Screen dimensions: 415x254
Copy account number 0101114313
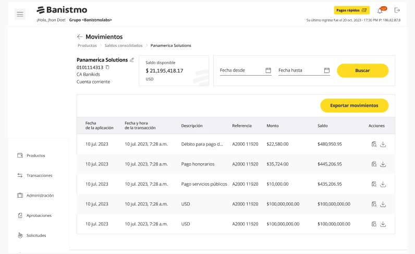coord(107,67)
